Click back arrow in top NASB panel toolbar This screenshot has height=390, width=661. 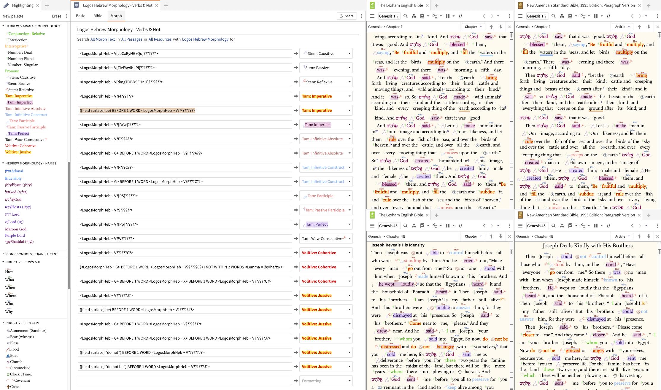coord(632,16)
